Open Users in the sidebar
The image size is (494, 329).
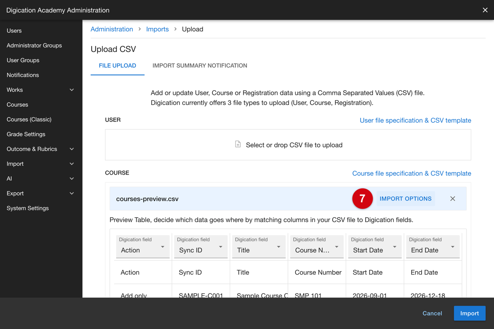click(14, 30)
